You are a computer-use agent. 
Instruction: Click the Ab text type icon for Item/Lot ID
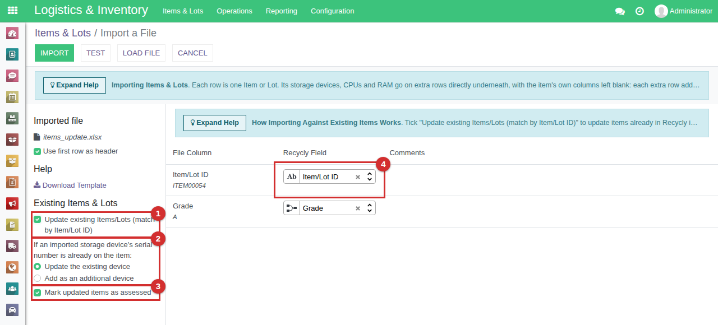click(x=292, y=177)
